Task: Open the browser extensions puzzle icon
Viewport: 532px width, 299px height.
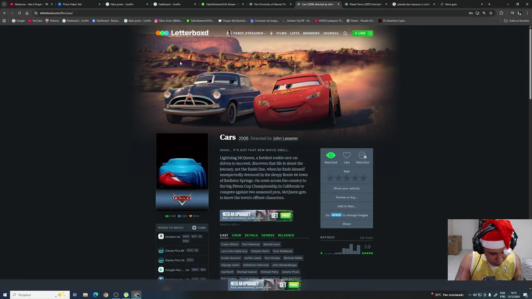Action: coord(501,13)
